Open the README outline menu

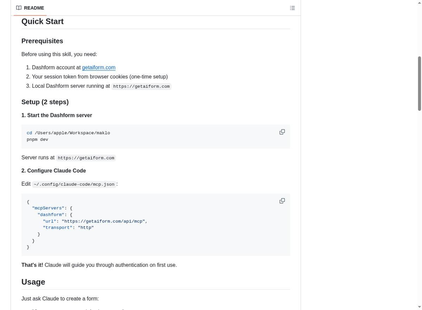[292, 8]
